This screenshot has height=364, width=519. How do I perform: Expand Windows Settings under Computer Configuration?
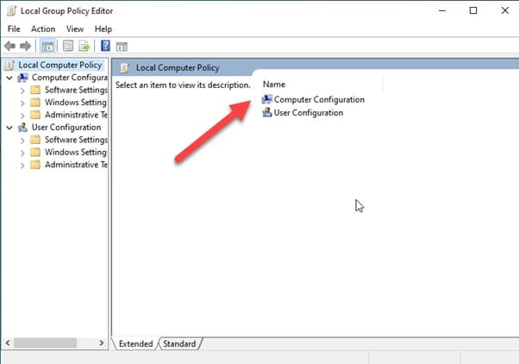(x=22, y=103)
